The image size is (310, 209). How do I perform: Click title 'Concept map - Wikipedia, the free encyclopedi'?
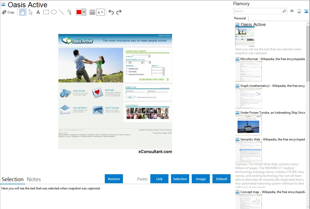tap(272, 192)
